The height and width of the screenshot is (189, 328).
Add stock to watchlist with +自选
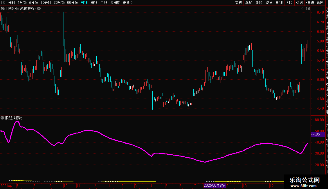(310, 3)
